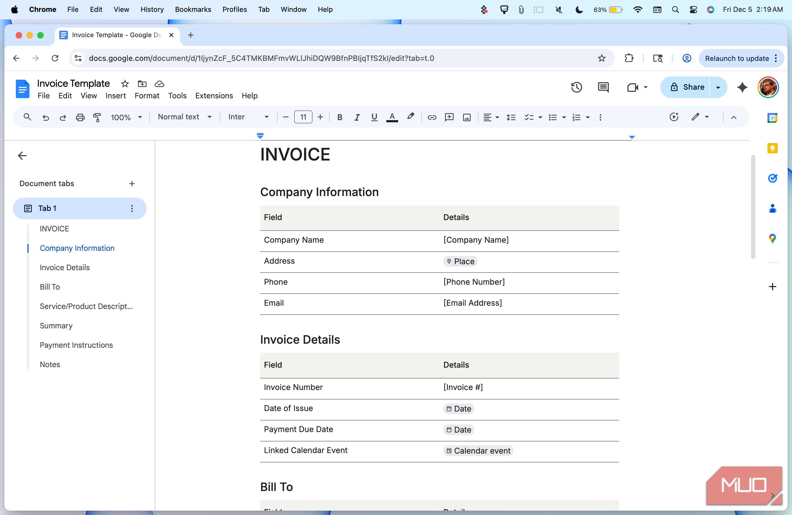This screenshot has height=515, width=792.
Task: Open Line and paragraph spacing
Action: (511, 117)
